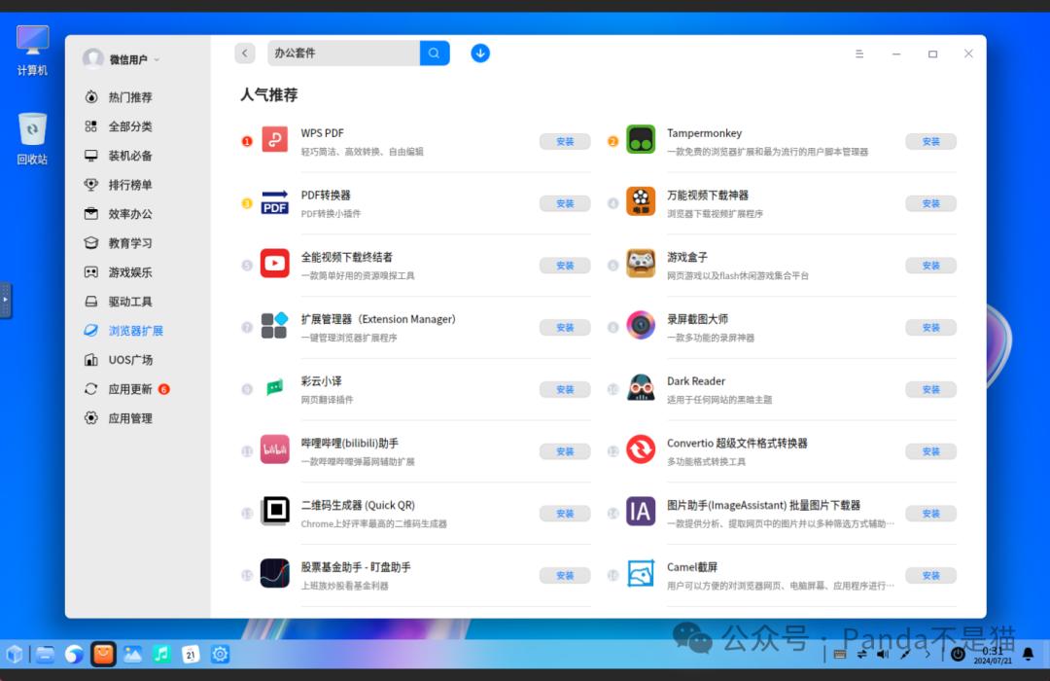This screenshot has width=1050, height=681.
Task: Open the PDF转换器 icon
Action: point(274,202)
